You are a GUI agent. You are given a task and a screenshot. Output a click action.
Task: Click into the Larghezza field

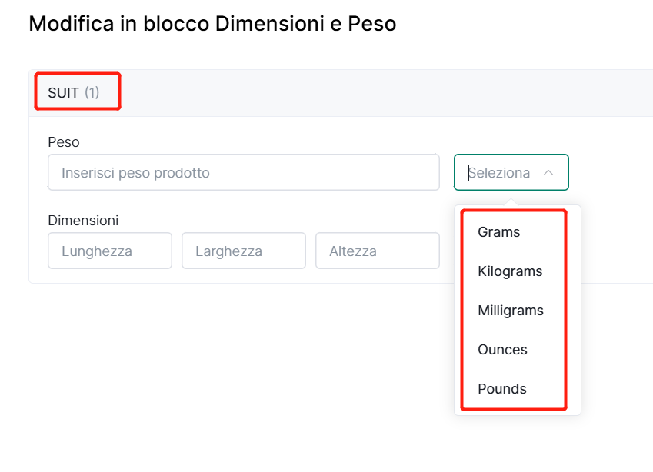pyautogui.click(x=243, y=251)
